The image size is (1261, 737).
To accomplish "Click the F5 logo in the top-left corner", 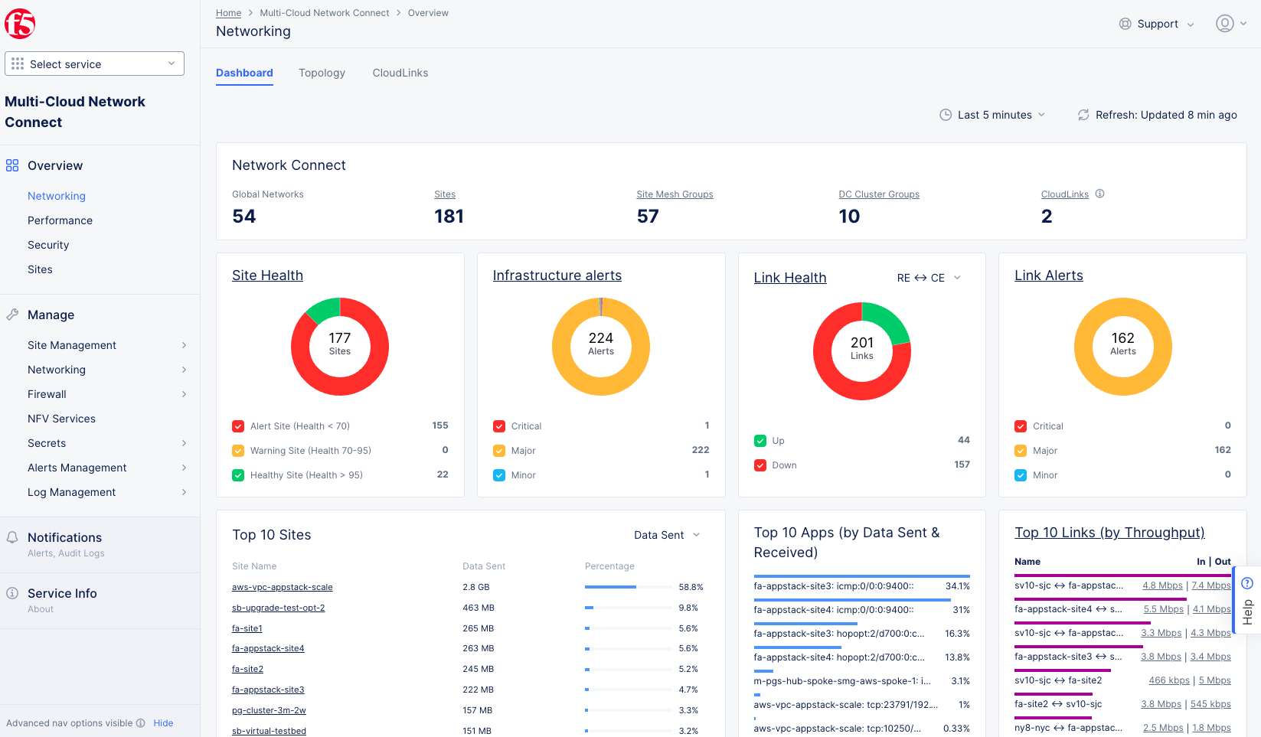I will click(20, 23).
